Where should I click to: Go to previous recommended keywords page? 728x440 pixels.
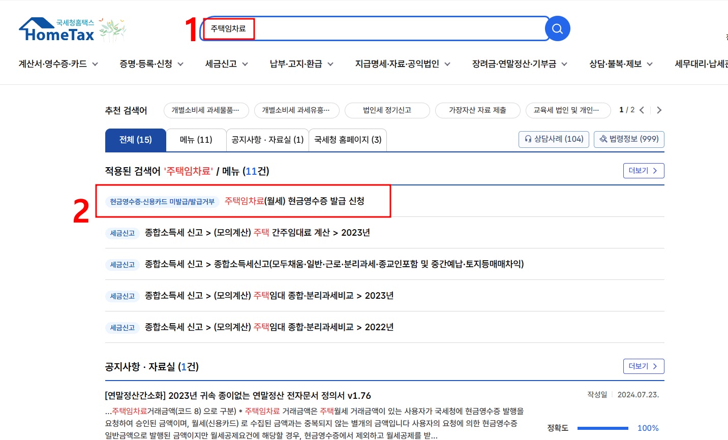click(x=642, y=110)
